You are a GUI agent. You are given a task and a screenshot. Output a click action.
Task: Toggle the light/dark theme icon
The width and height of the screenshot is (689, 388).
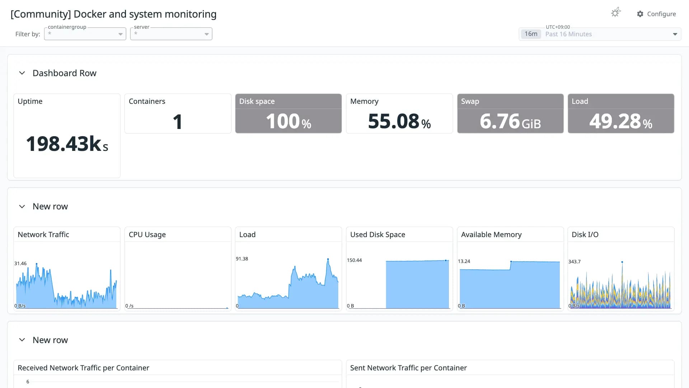coord(616,13)
